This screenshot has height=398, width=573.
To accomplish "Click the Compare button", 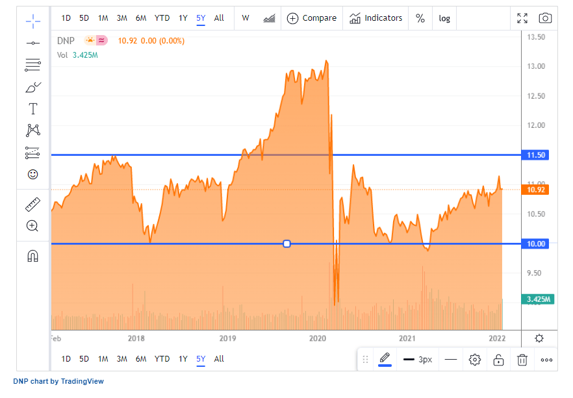I will coord(312,18).
